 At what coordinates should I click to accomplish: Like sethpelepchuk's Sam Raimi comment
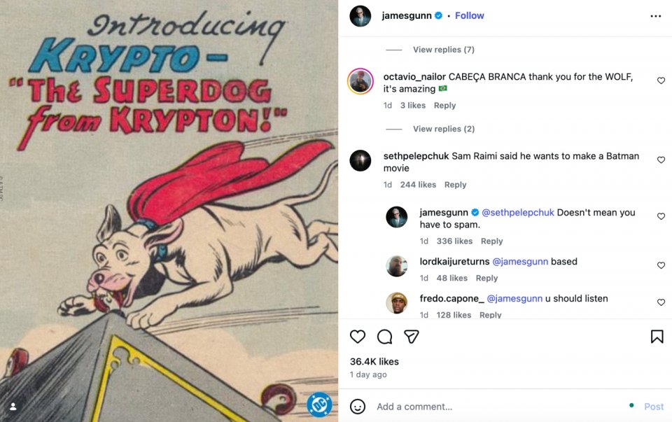[661, 160]
